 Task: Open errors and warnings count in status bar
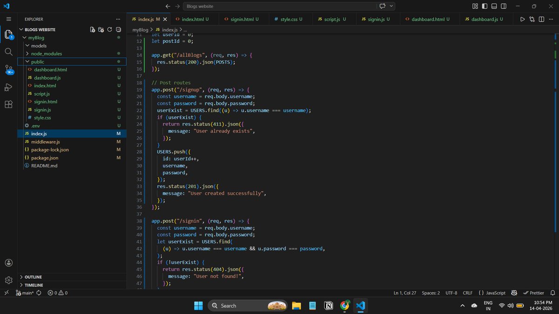click(x=57, y=293)
